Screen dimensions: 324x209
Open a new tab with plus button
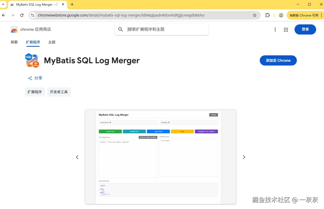tap(72, 4)
